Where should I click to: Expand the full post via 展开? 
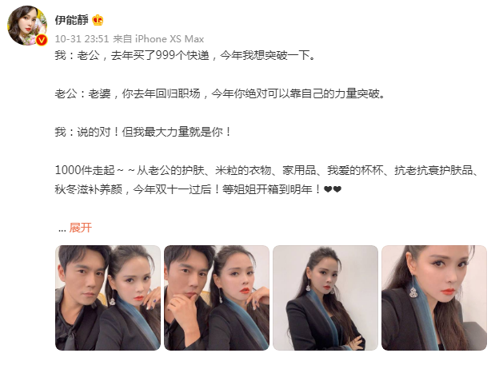[x=80, y=228]
